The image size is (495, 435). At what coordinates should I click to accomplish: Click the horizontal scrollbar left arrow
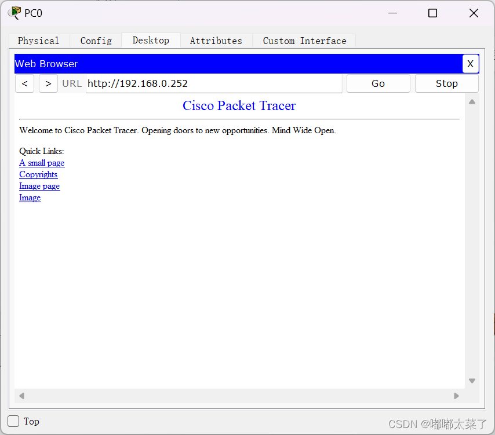[21, 396]
